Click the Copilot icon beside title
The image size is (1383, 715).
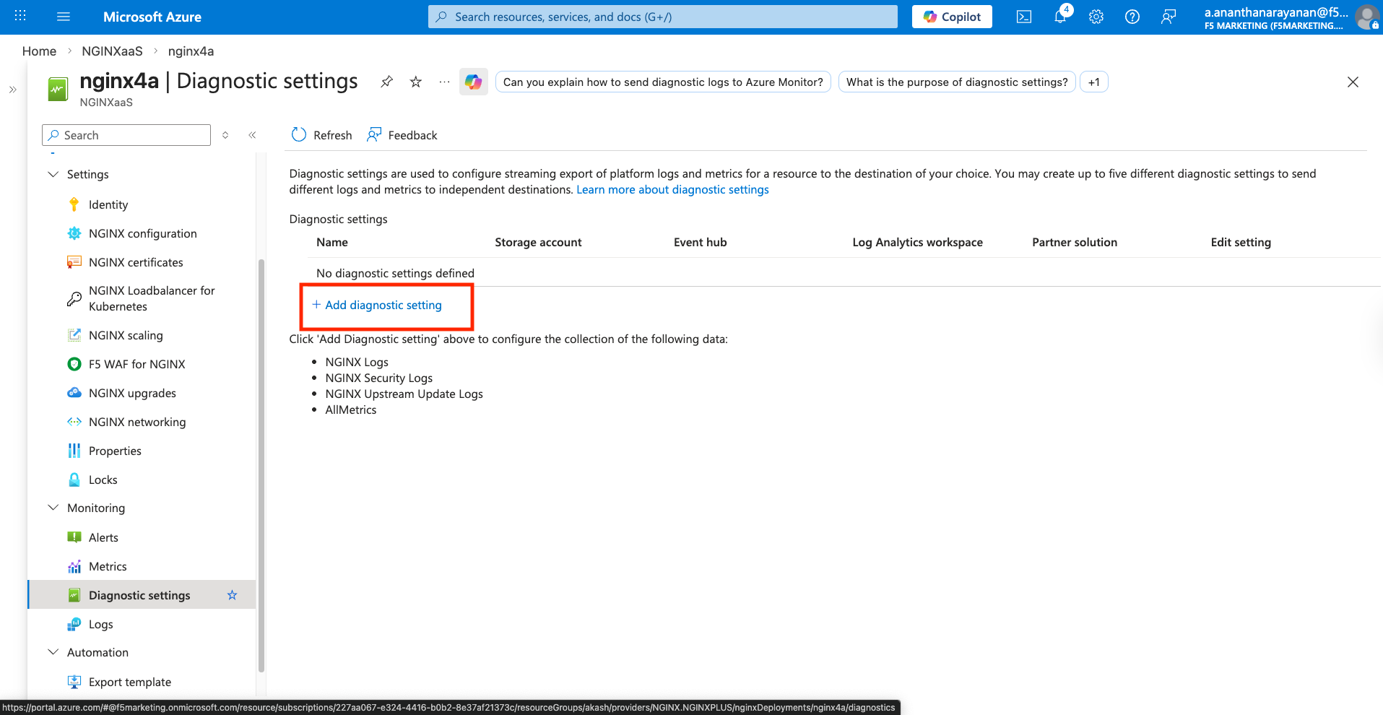tap(474, 82)
